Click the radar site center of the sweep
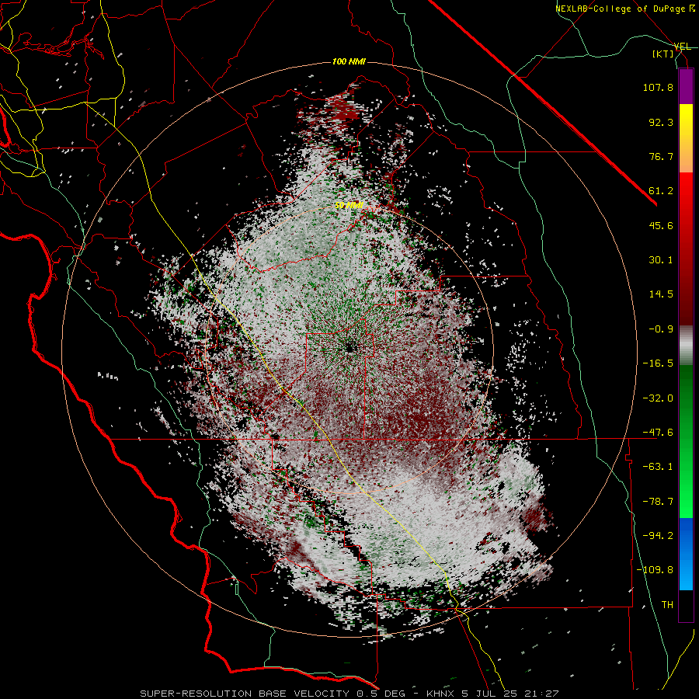 [349, 346]
